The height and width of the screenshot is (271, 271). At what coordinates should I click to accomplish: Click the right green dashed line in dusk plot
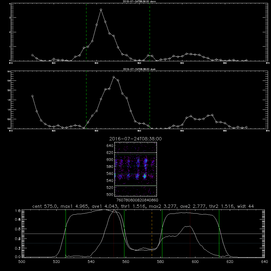(x=150, y=100)
